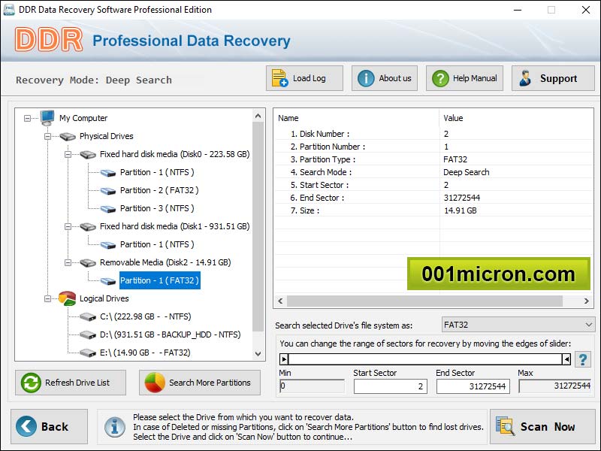Click the green Help Manual question icon

point(440,78)
